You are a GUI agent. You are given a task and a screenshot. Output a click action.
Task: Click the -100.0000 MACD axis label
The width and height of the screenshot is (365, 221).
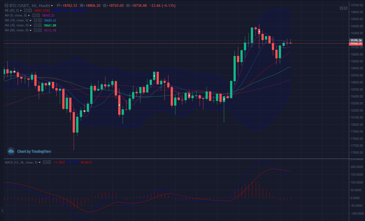(x=357, y=213)
